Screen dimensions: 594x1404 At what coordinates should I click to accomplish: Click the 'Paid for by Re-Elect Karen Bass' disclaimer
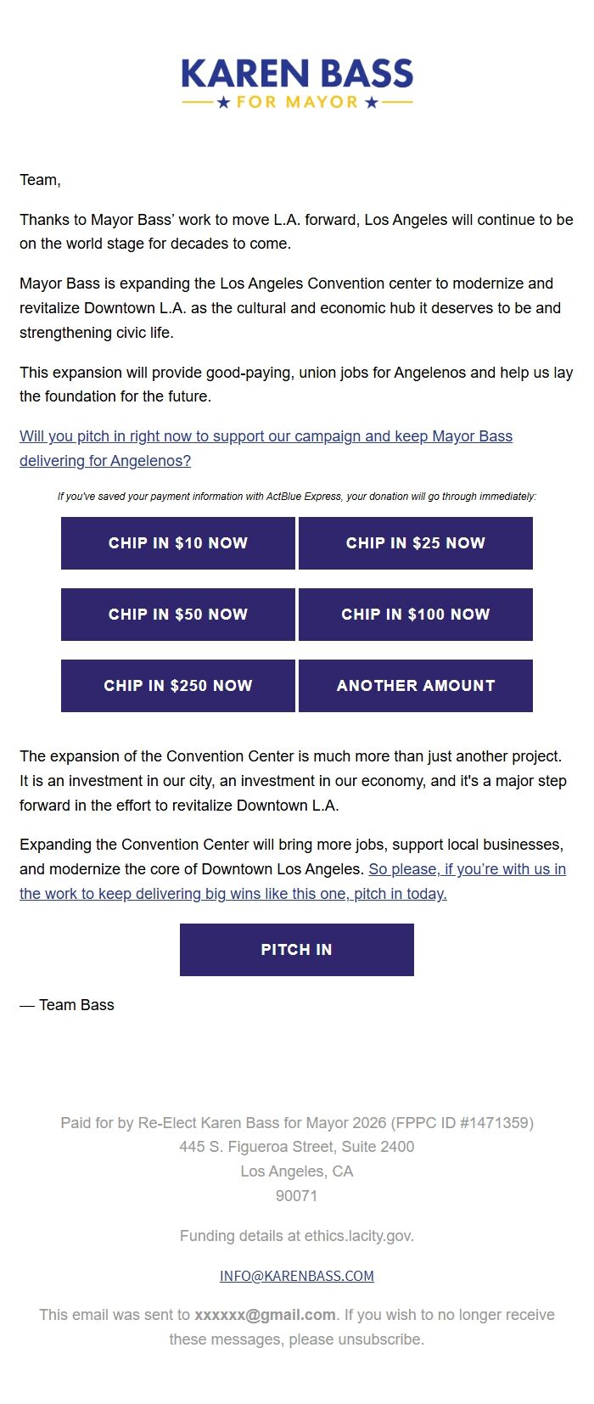[x=297, y=1123]
